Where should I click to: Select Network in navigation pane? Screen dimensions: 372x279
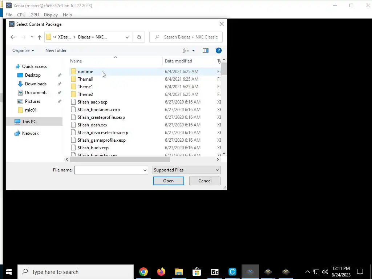click(30, 133)
